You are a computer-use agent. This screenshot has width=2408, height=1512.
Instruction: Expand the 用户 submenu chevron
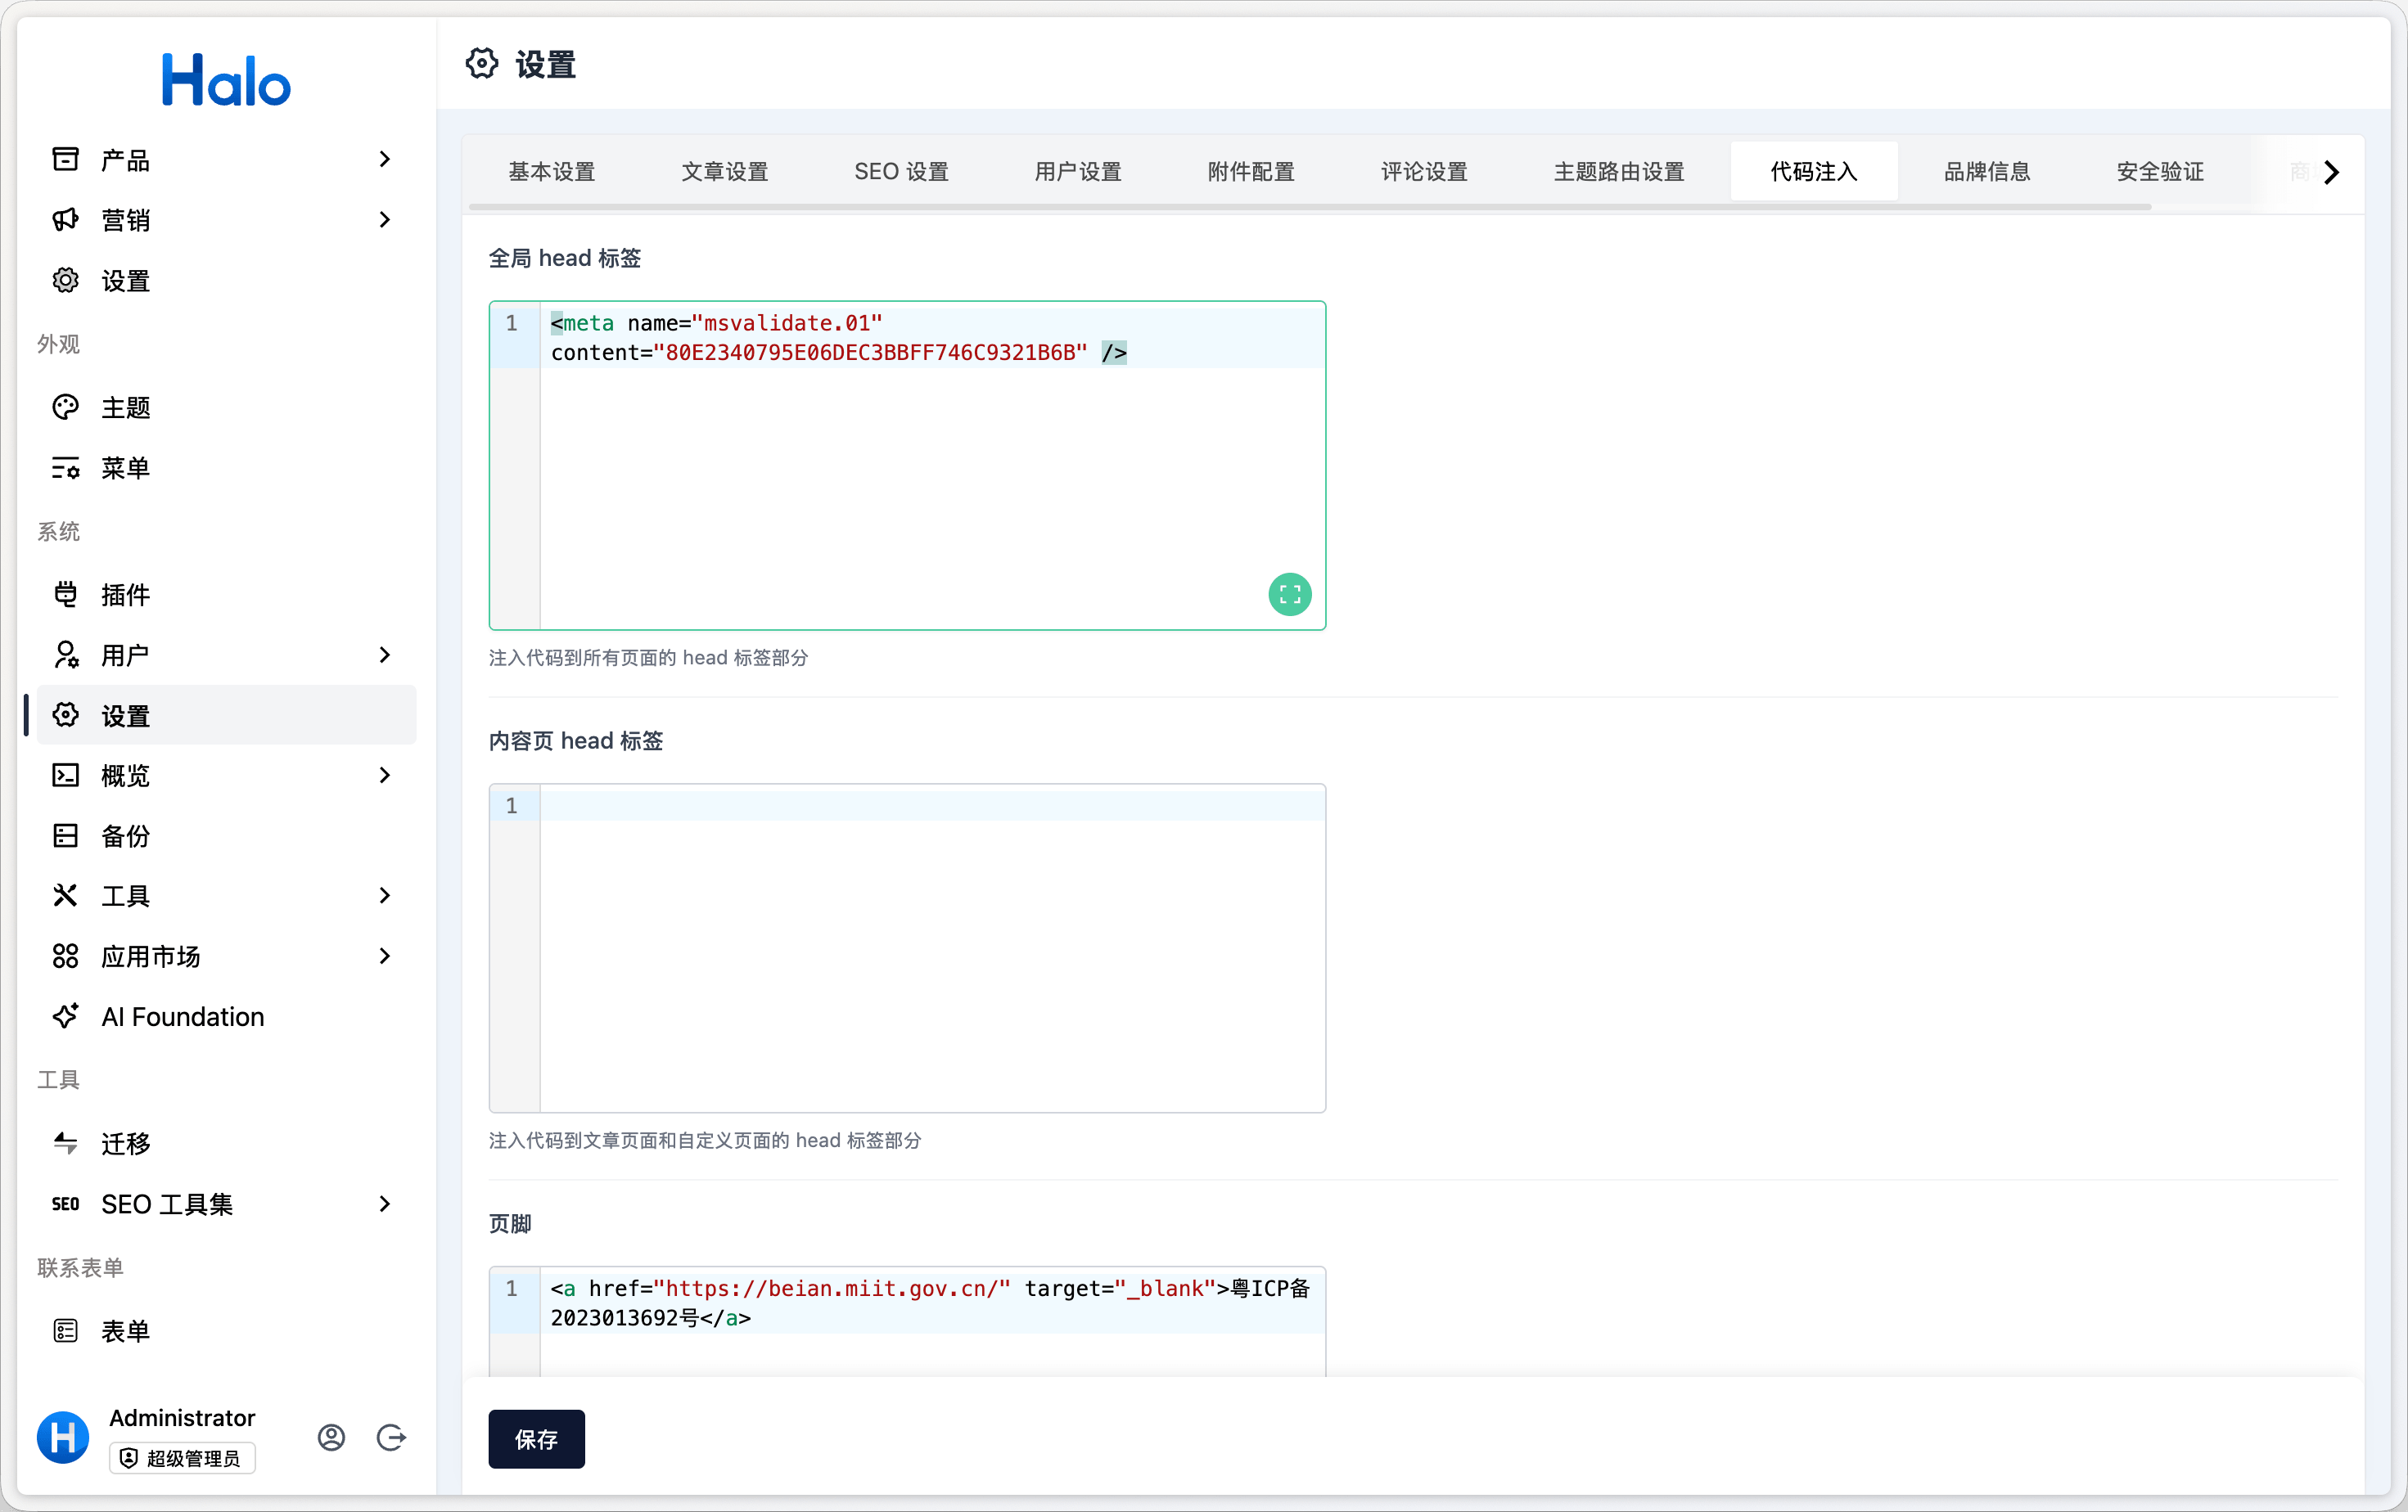(384, 655)
